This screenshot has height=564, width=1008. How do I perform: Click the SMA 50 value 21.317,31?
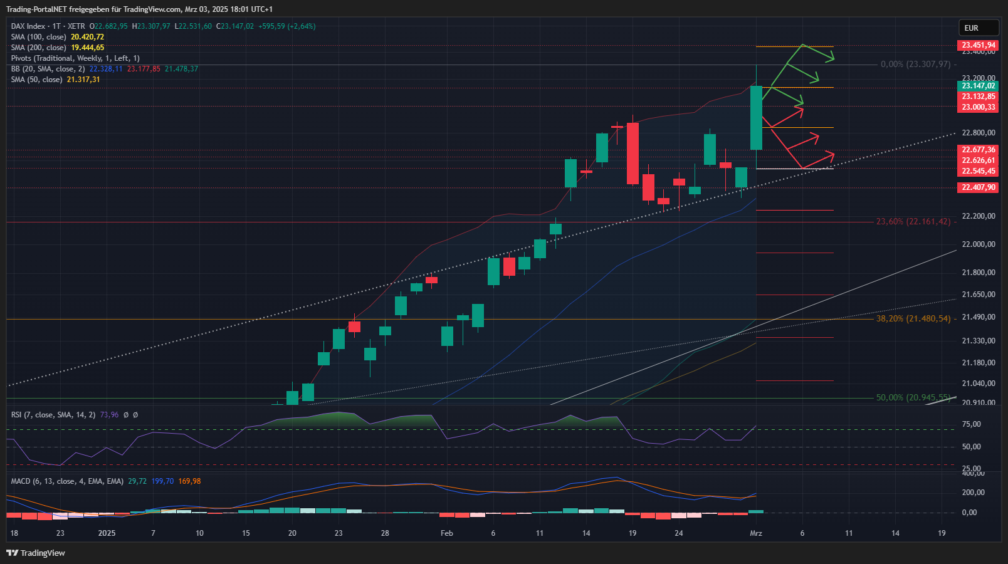[x=83, y=80]
